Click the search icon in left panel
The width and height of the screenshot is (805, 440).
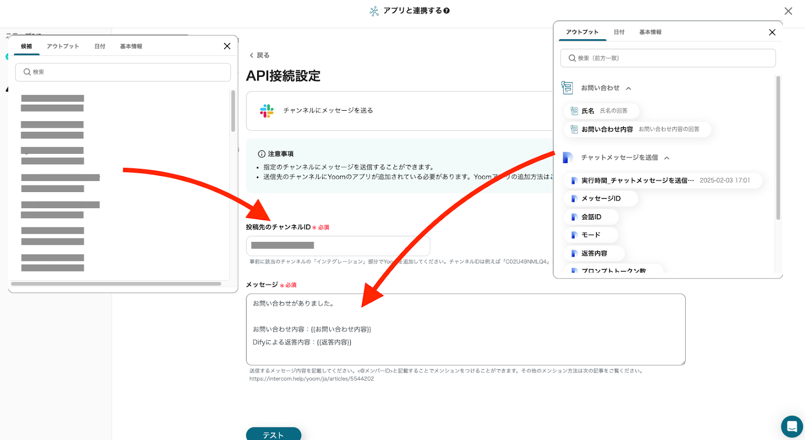(x=27, y=72)
